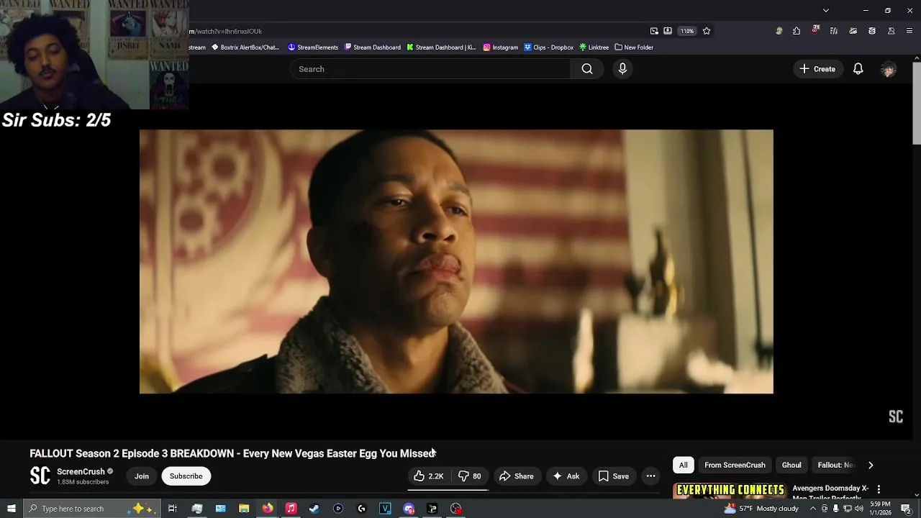The width and height of the screenshot is (921, 518).
Task: Open YouTube notifications bell
Action: 858,69
